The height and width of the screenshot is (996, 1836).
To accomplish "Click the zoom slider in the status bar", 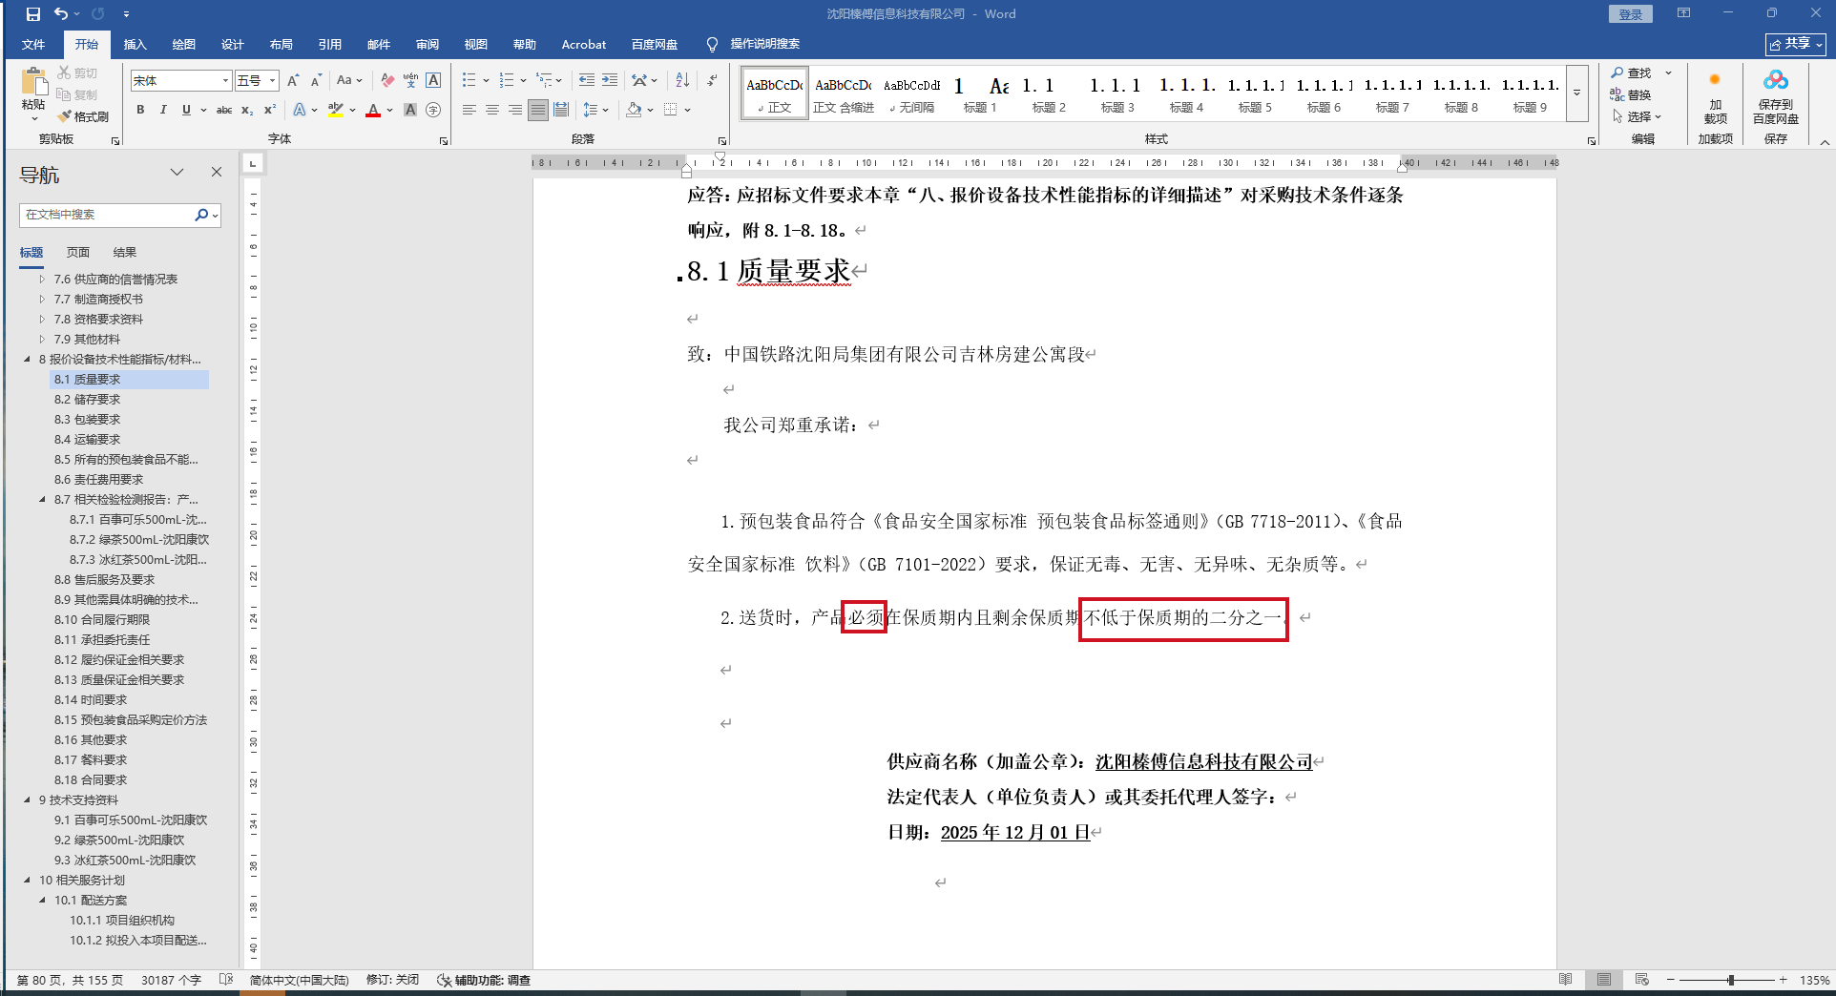I will click(x=1730, y=980).
